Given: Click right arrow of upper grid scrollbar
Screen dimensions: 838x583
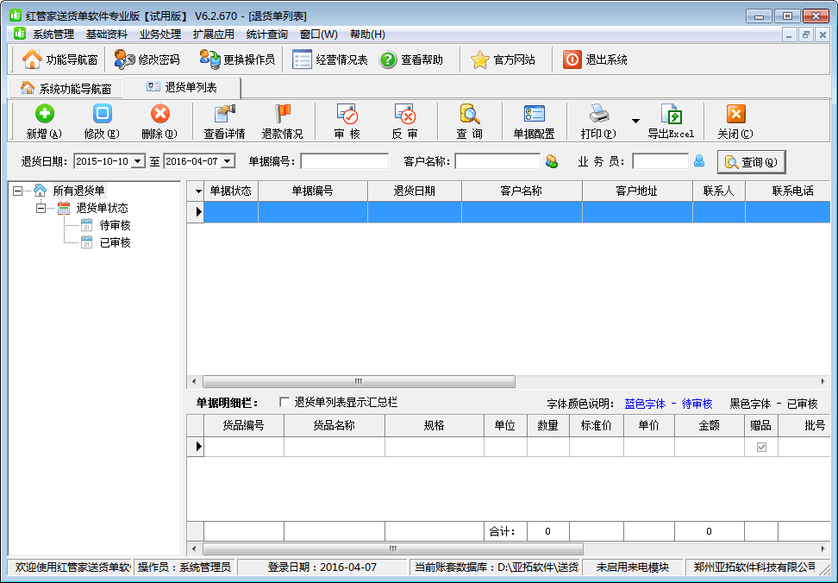Looking at the screenshot, I should [823, 381].
